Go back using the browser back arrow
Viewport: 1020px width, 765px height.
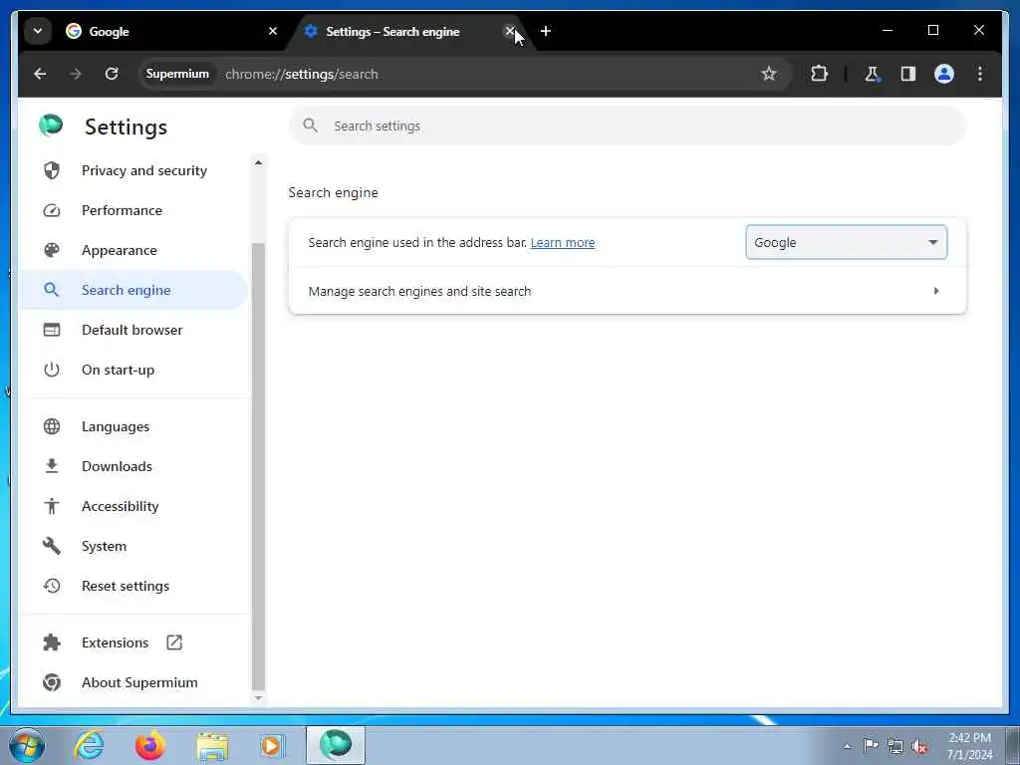[x=40, y=74]
